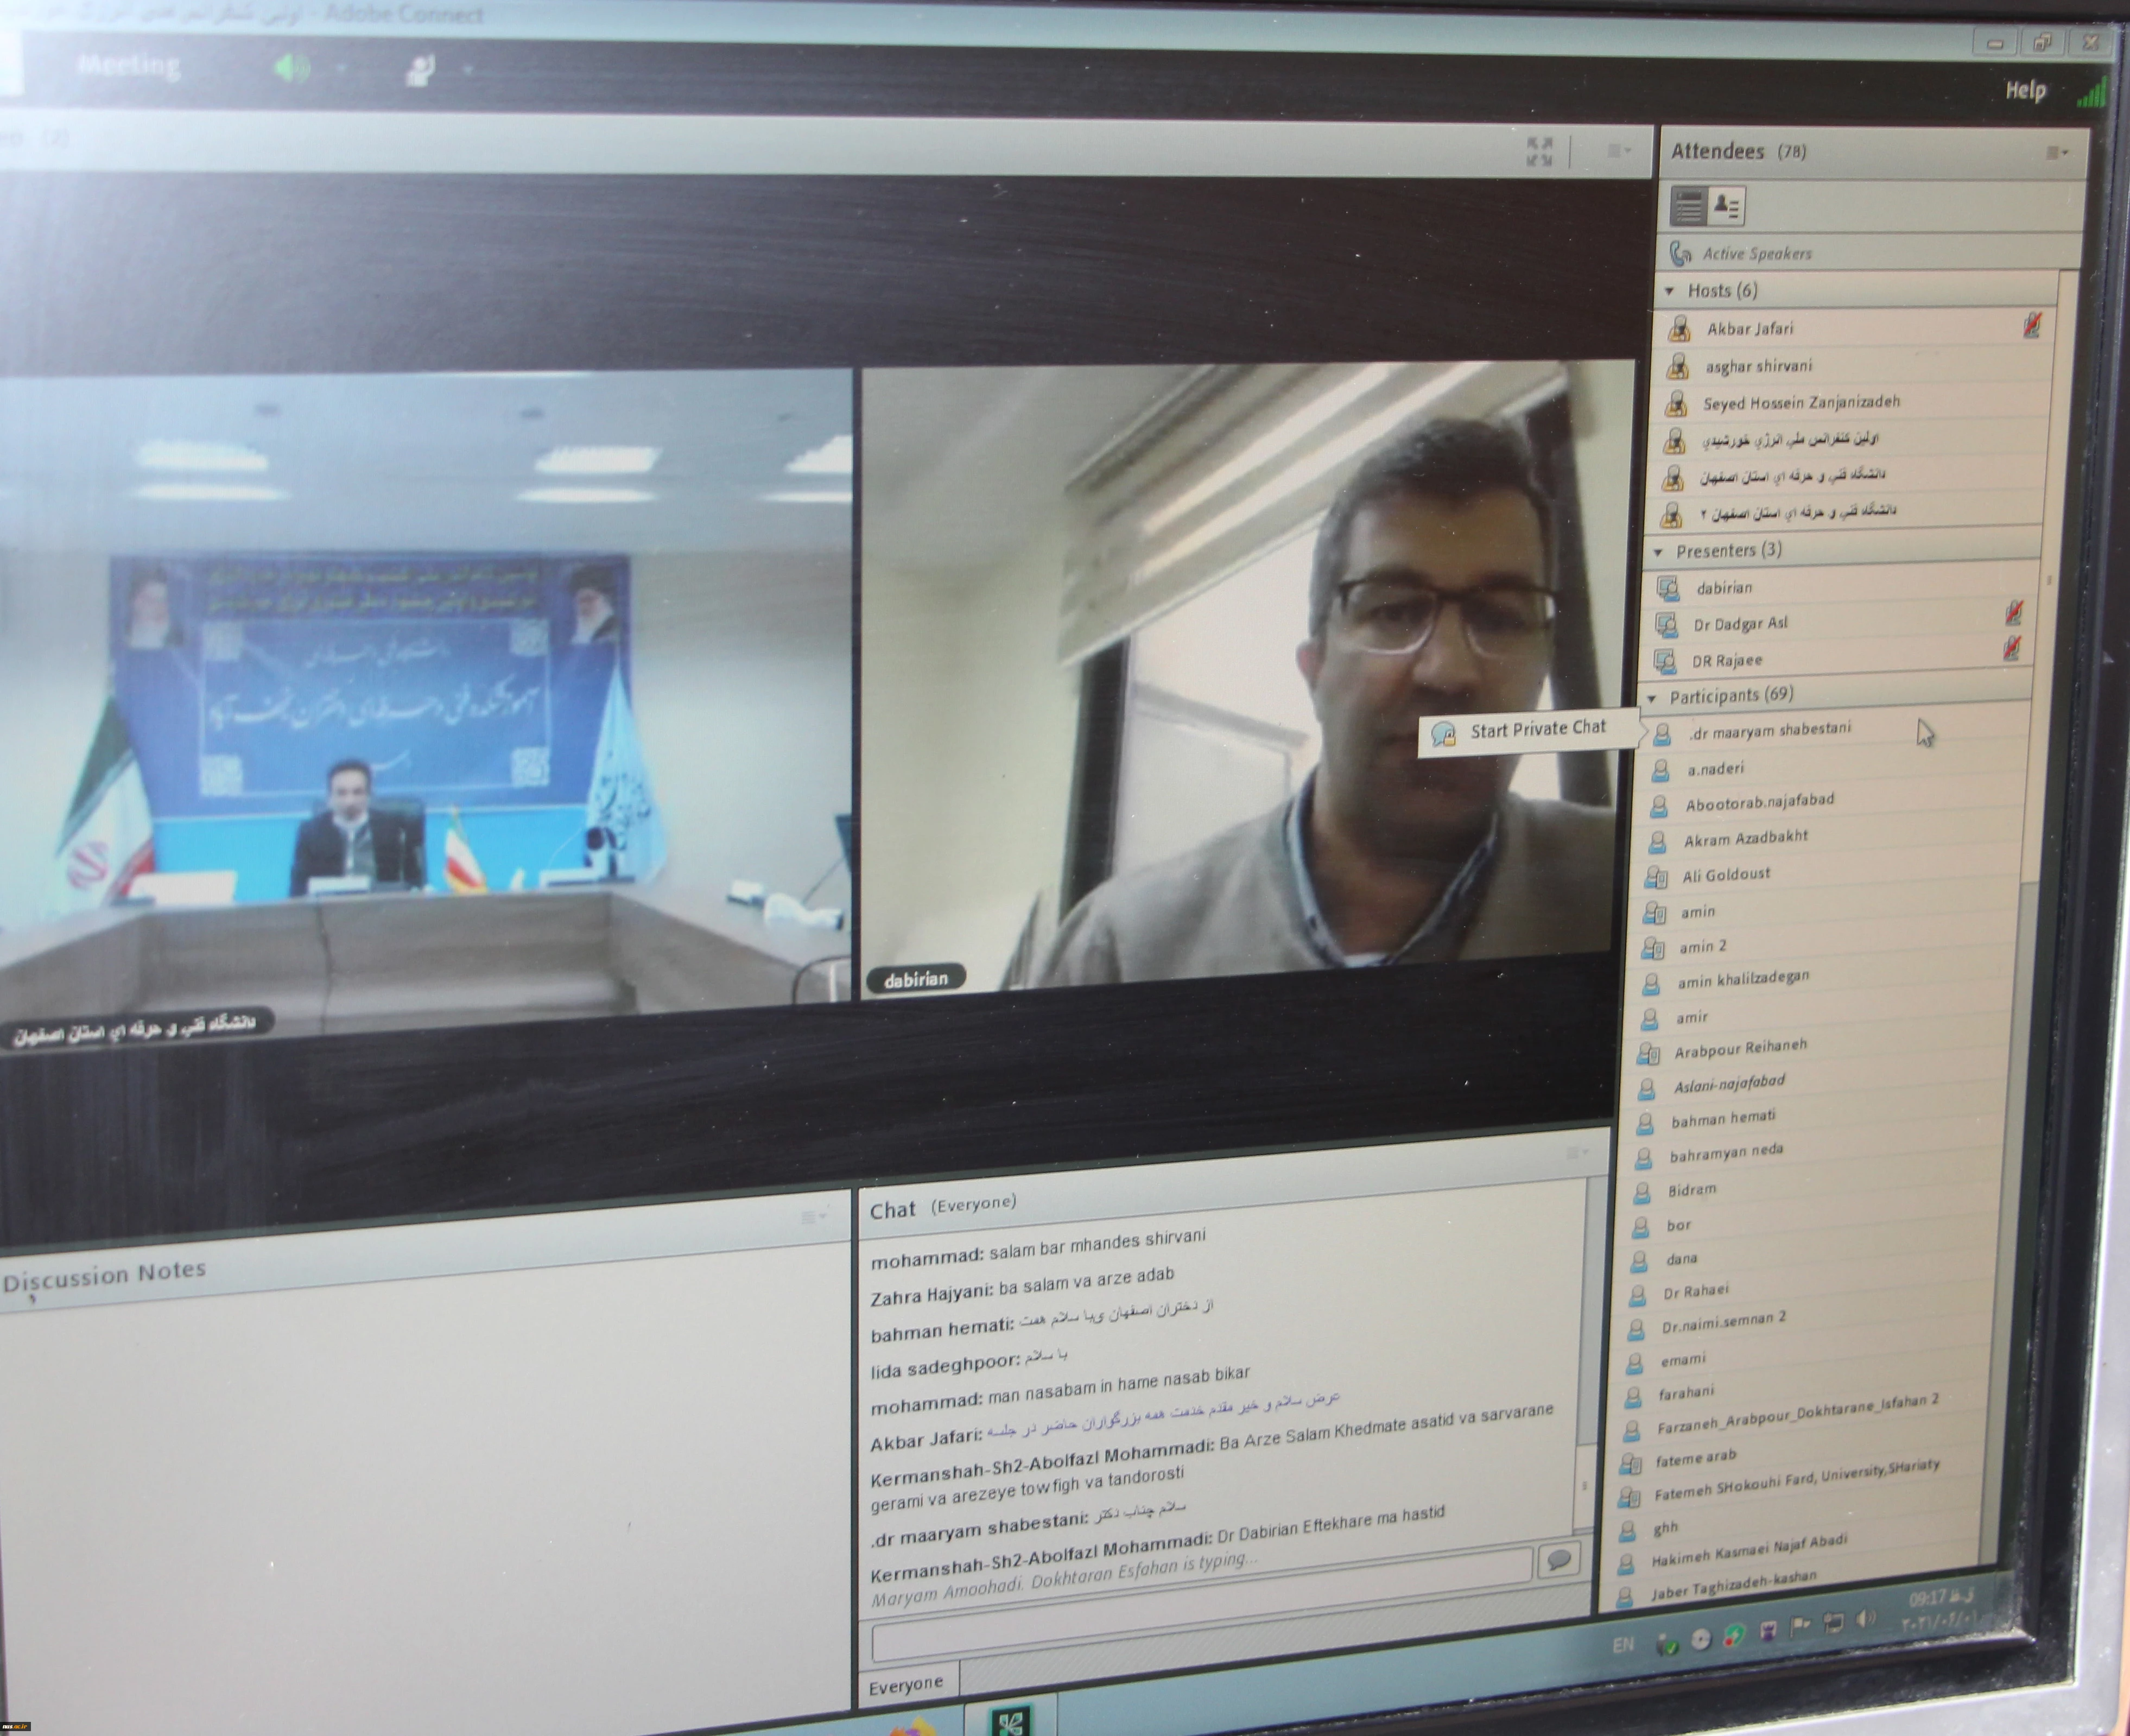Click the green speaker audio icon
The height and width of the screenshot is (1736, 2130).
click(291, 68)
